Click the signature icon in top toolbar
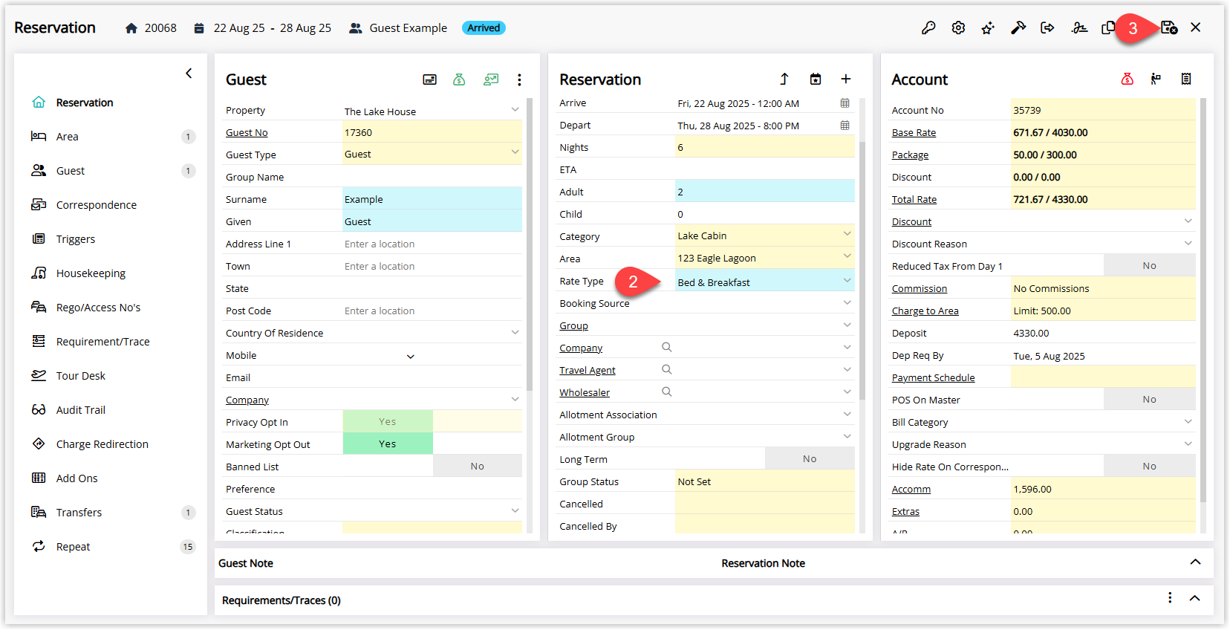 [x=1079, y=27]
